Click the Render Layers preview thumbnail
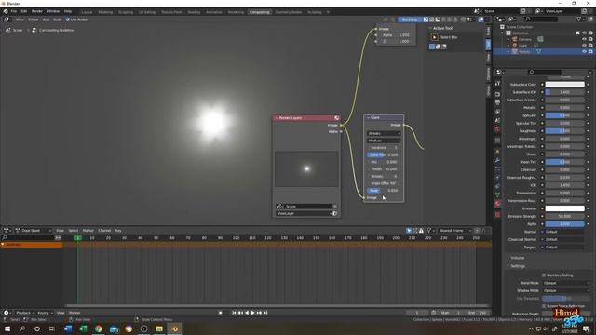The height and width of the screenshot is (335, 596). pyautogui.click(x=306, y=168)
